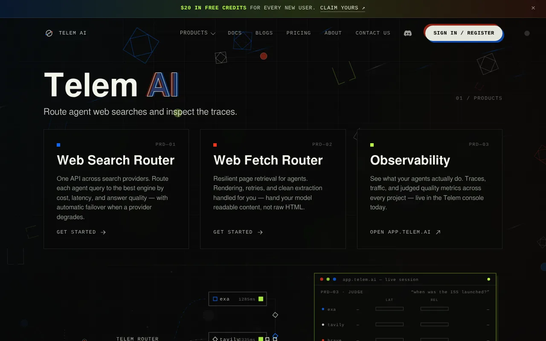Click the Sign In / Register button
Viewport: 546px width, 341px height.
coord(464,33)
